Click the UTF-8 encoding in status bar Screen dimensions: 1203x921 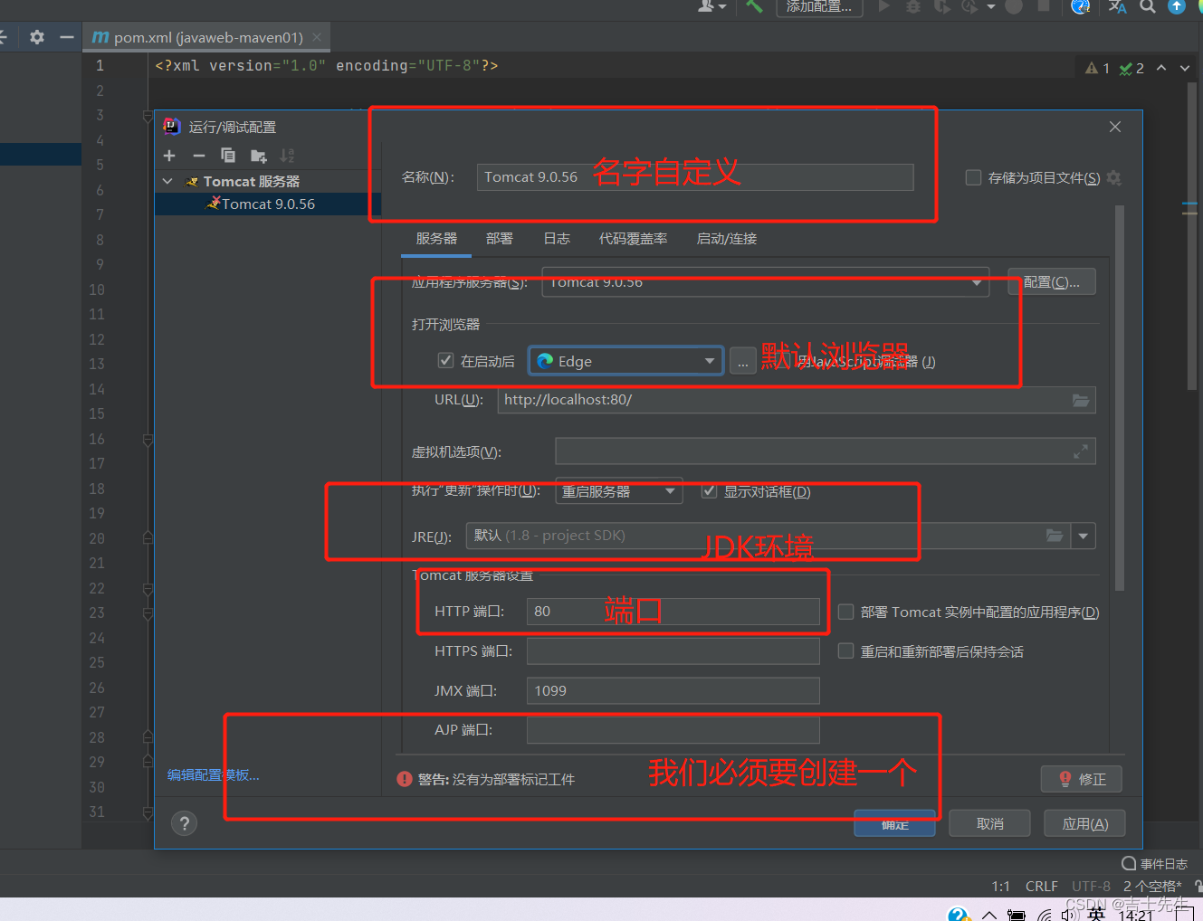tap(1091, 887)
